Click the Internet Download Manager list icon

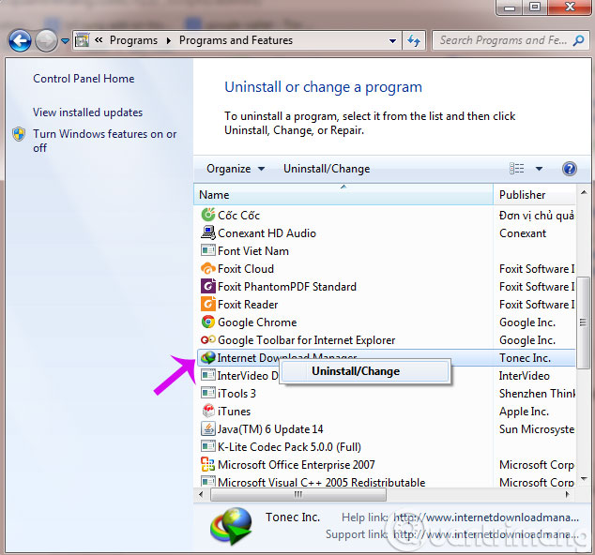(x=207, y=357)
